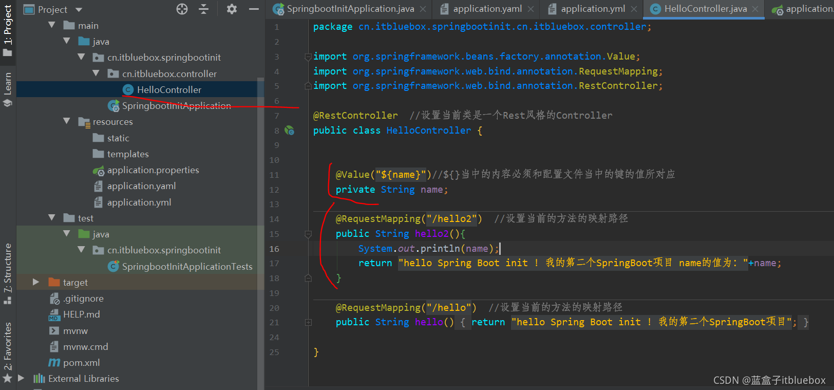
Task: Select SpringbootInitApplicationTests class
Action: pos(187,266)
